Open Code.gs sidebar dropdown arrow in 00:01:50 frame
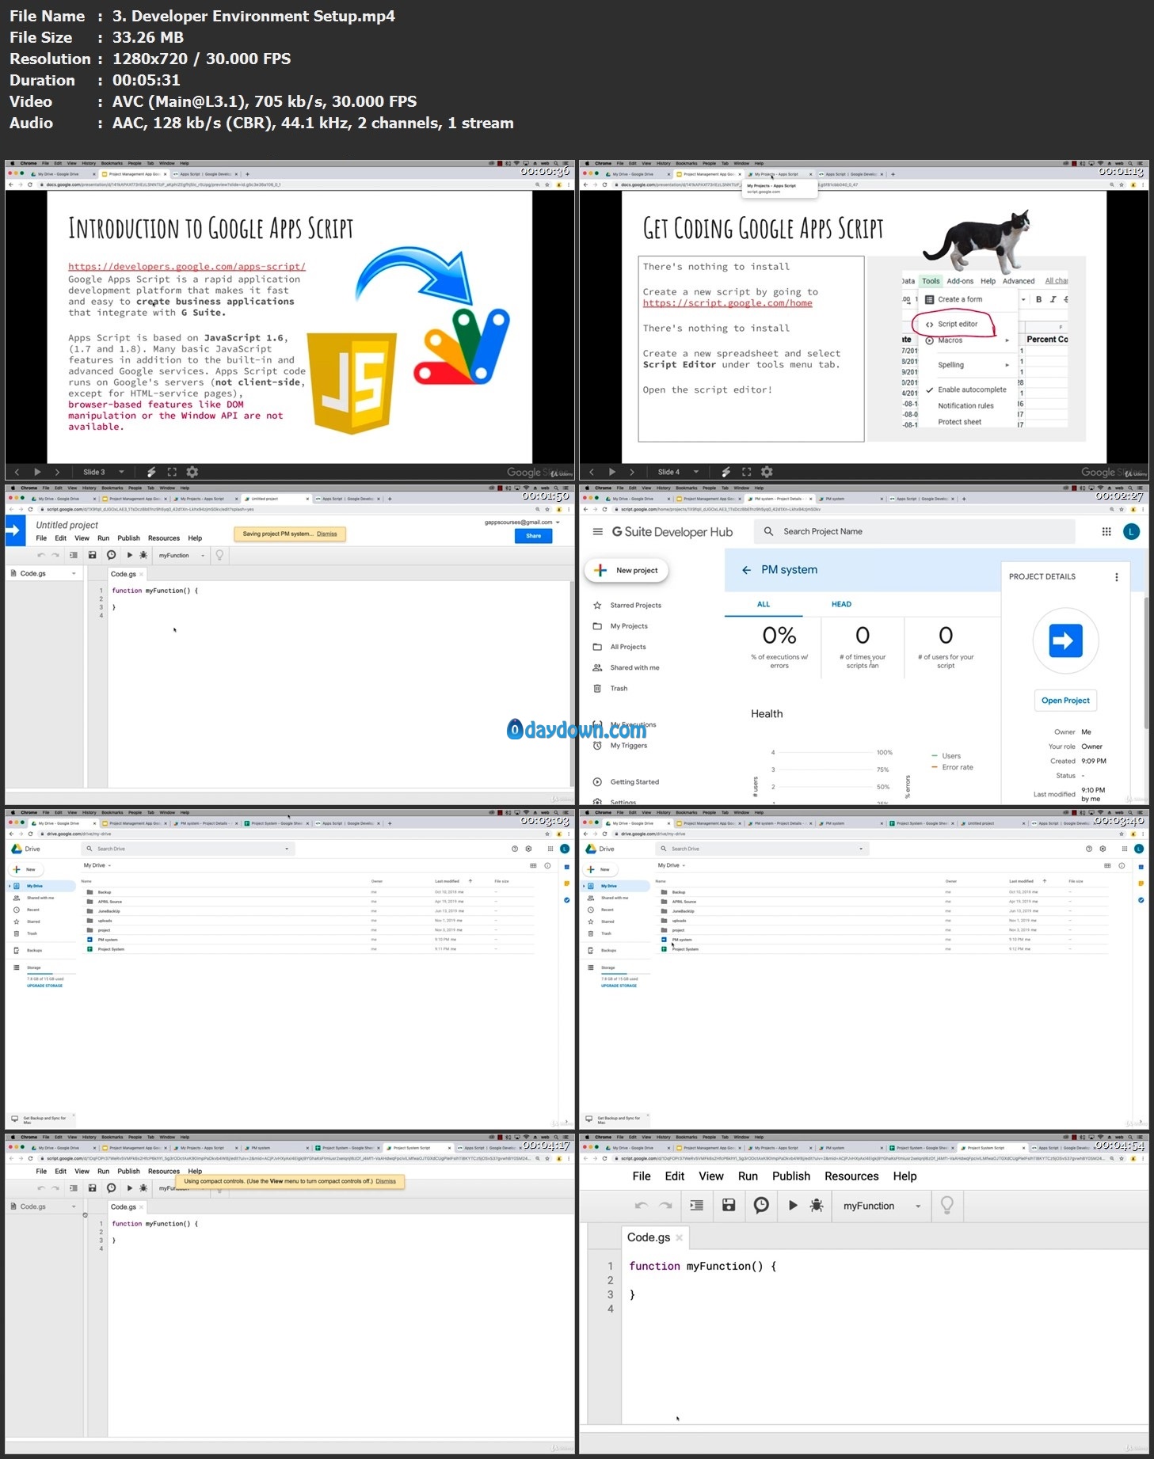 tap(74, 573)
